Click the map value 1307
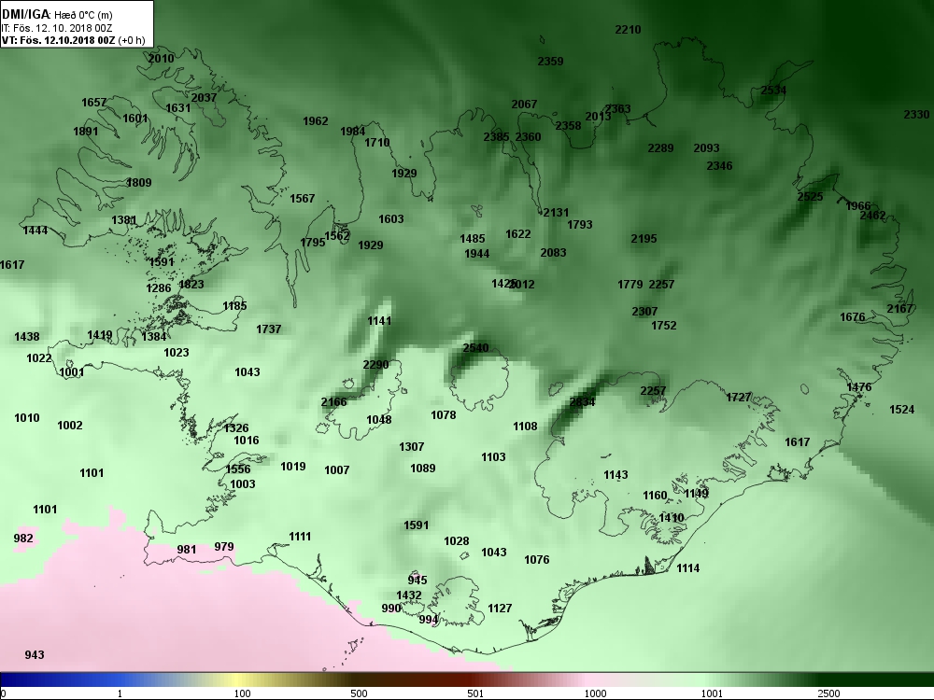Screen dimensions: 934x700 tap(412, 446)
